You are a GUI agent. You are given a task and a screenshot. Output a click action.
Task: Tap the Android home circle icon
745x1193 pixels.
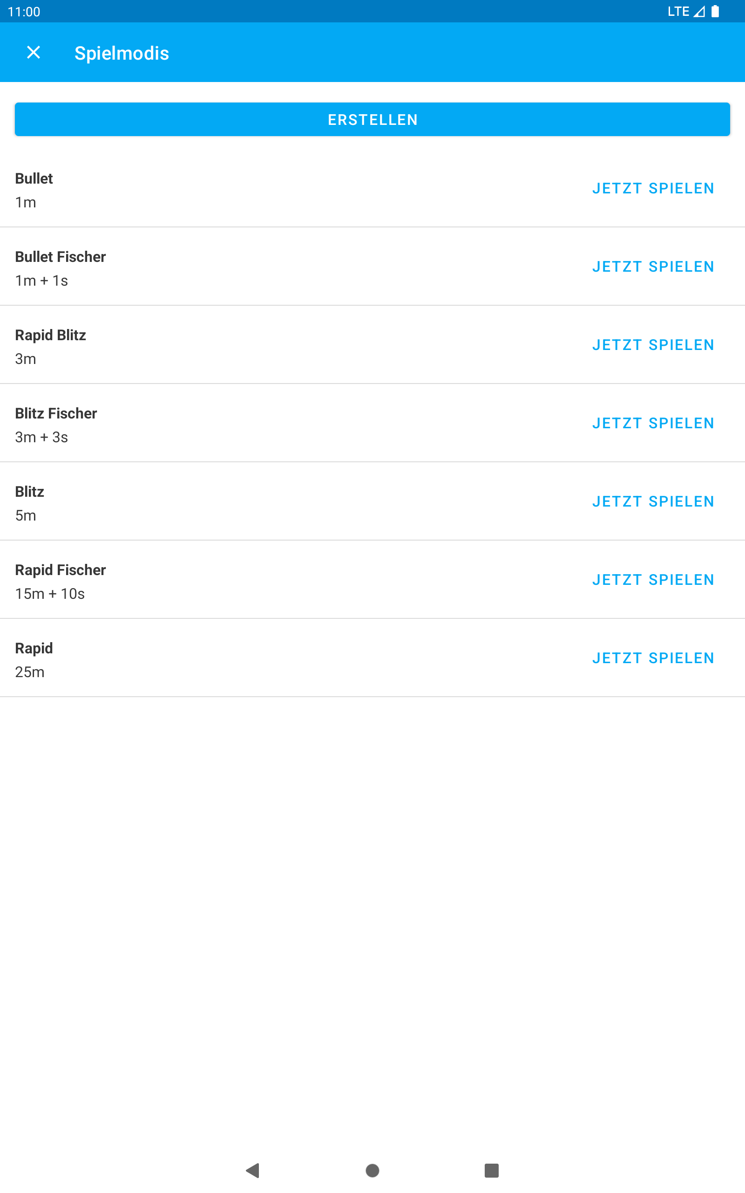[372, 1170]
